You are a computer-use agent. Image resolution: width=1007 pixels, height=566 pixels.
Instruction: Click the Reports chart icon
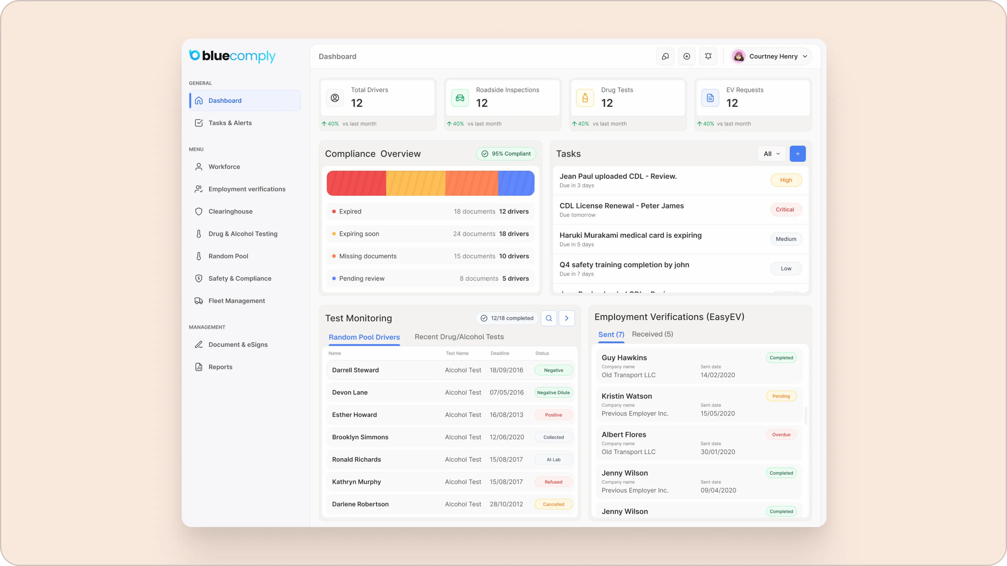(x=199, y=367)
